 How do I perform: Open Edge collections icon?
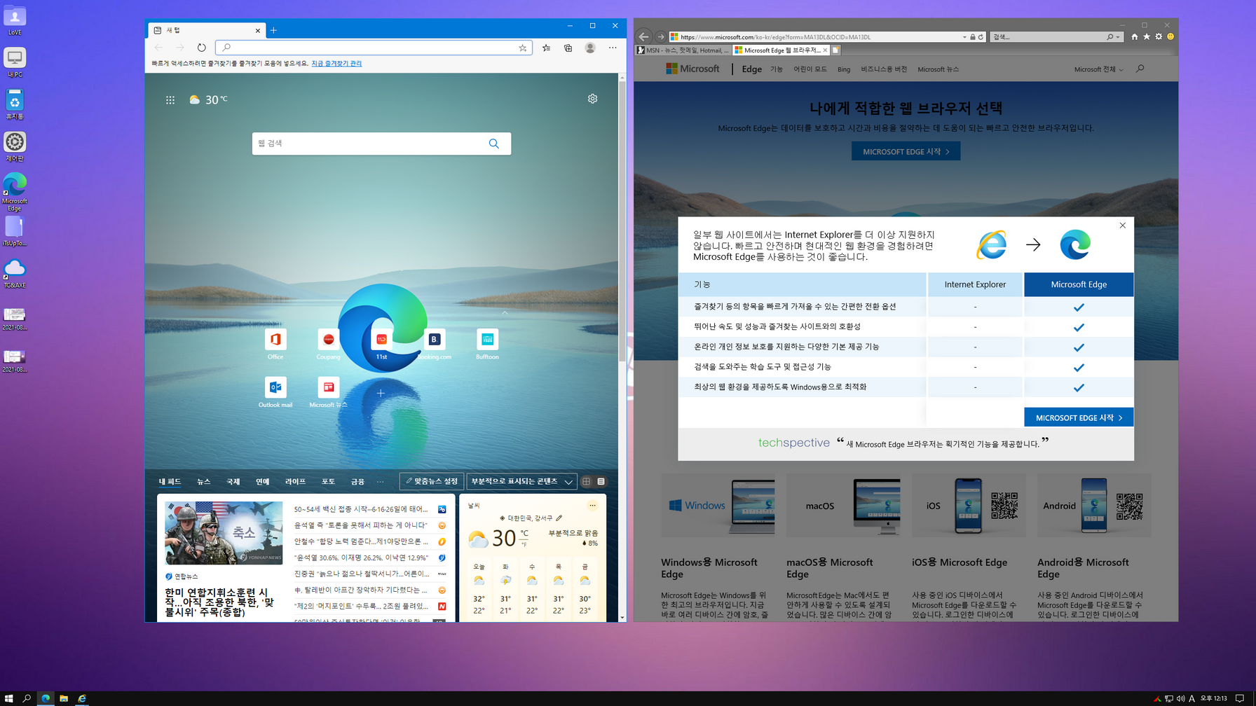click(568, 48)
